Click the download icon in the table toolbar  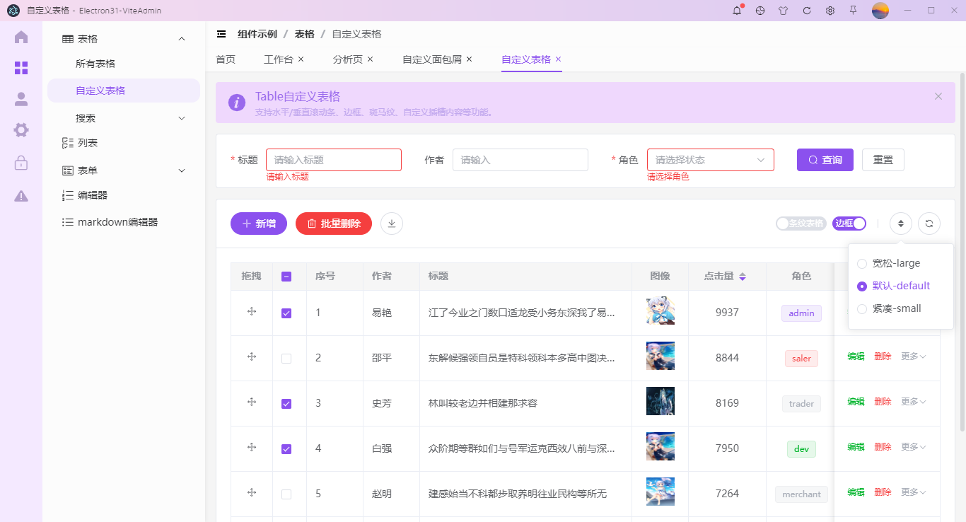point(391,223)
